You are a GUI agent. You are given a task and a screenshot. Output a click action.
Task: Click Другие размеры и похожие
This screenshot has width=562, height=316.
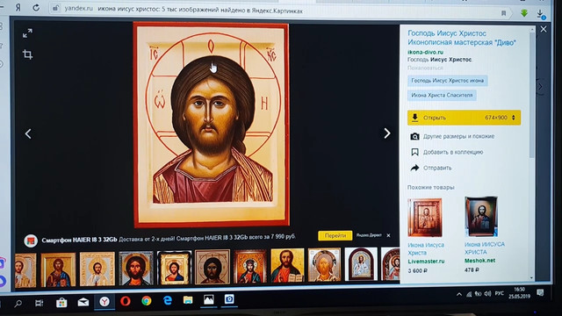tap(458, 137)
